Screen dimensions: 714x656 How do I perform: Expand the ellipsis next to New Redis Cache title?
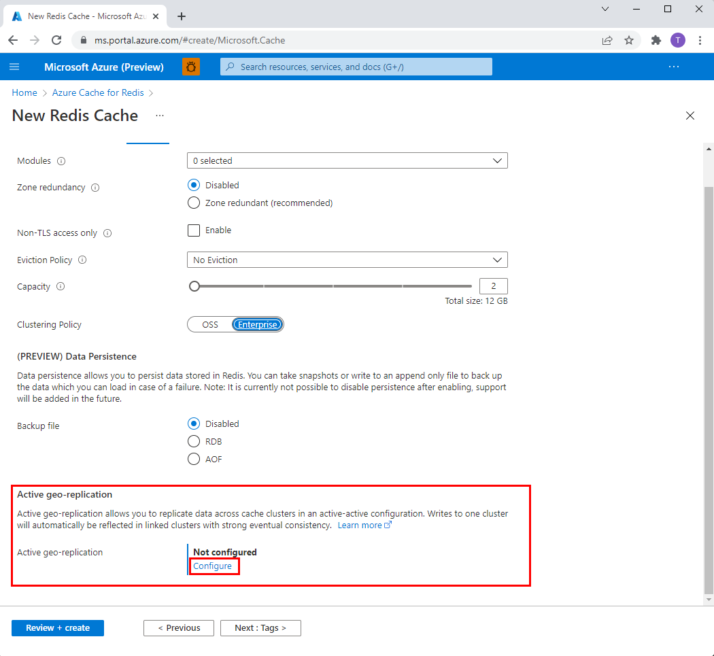160,116
